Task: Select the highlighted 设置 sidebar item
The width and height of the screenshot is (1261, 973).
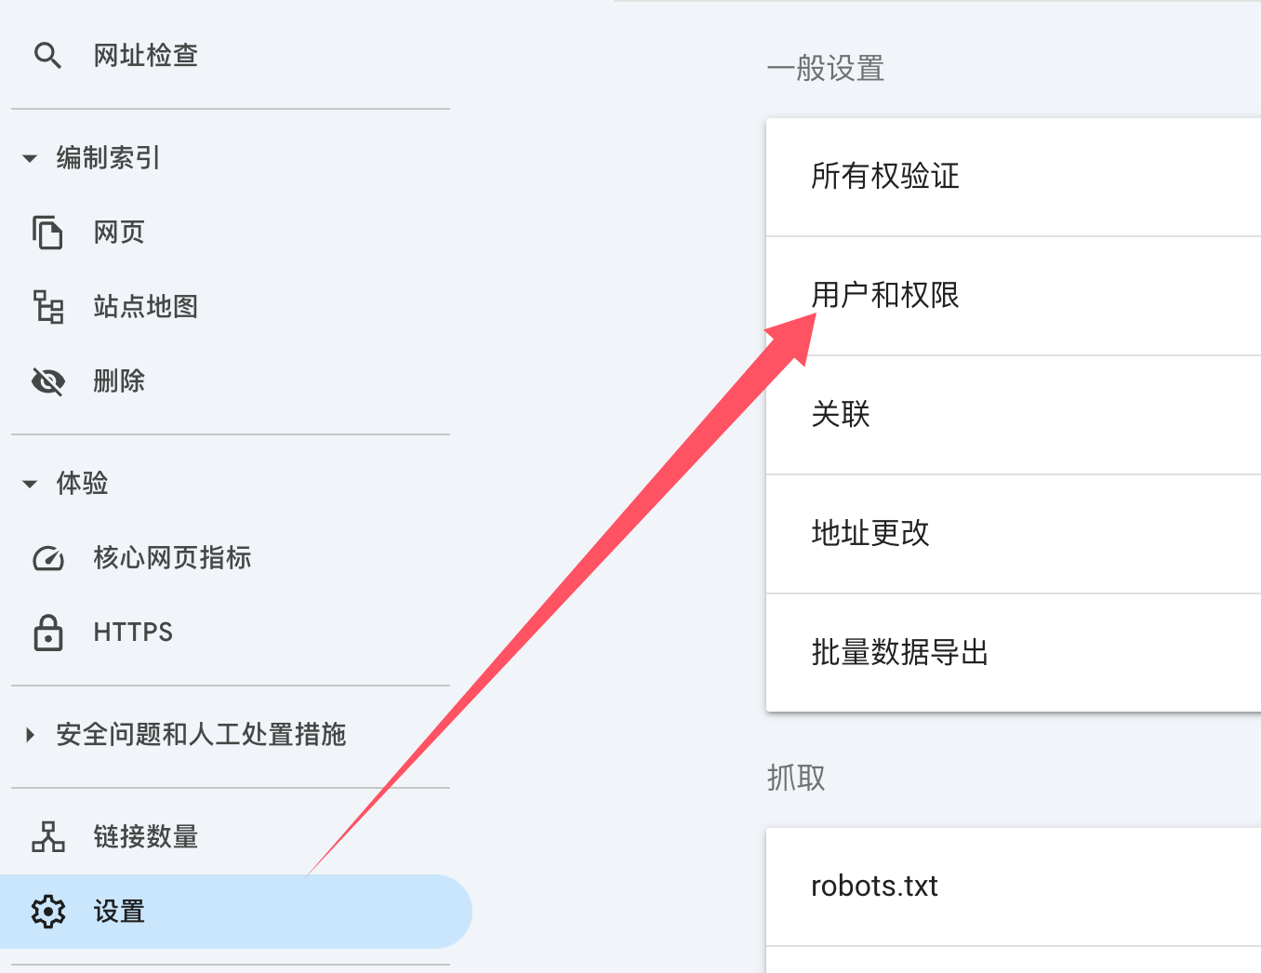Action: (119, 912)
